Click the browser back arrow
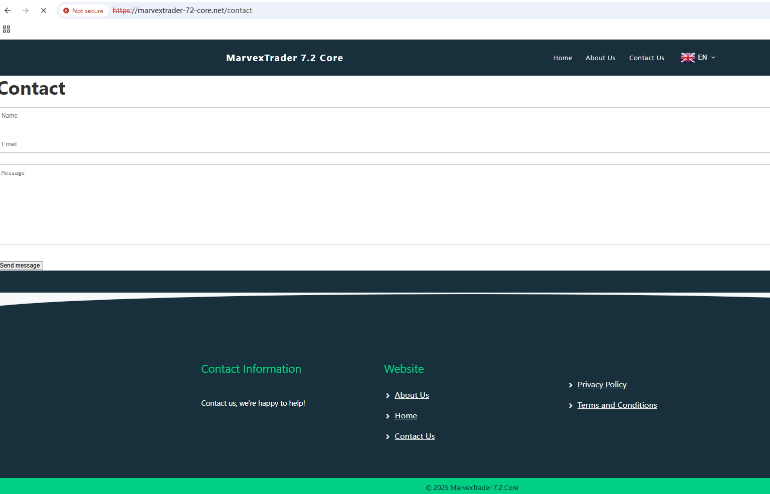The image size is (770, 494). (x=8, y=11)
